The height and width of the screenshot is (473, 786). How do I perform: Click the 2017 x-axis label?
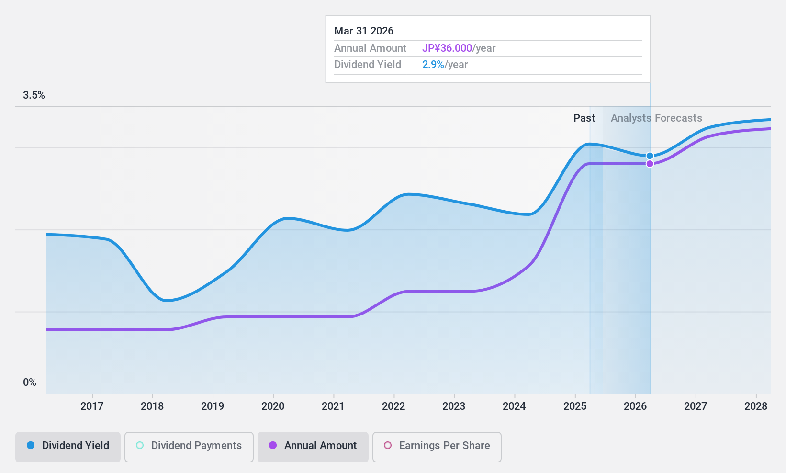(92, 406)
